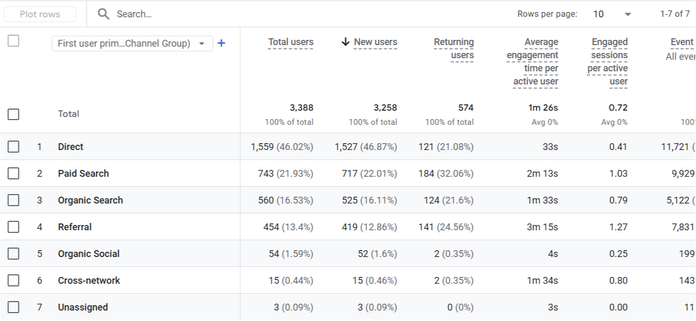Click the Plot rows button

(x=40, y=14)
